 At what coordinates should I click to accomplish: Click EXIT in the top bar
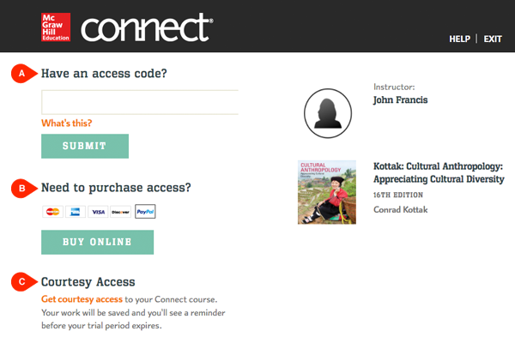click(x=493, y=39)
